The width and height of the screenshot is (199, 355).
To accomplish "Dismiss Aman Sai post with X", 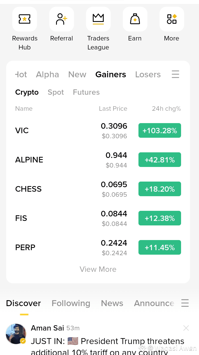I will click(x=186, y=328).
